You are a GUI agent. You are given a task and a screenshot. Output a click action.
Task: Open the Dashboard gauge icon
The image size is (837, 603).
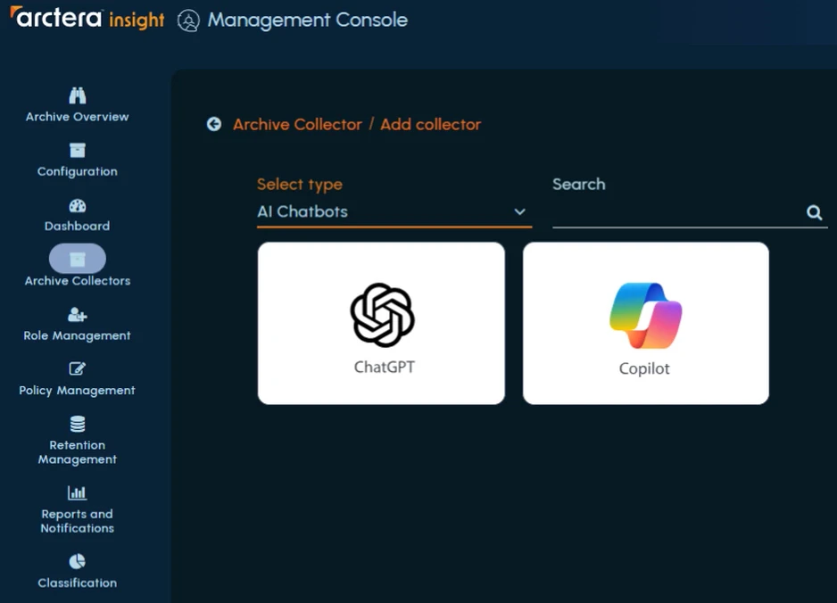[x=78, y=205]
